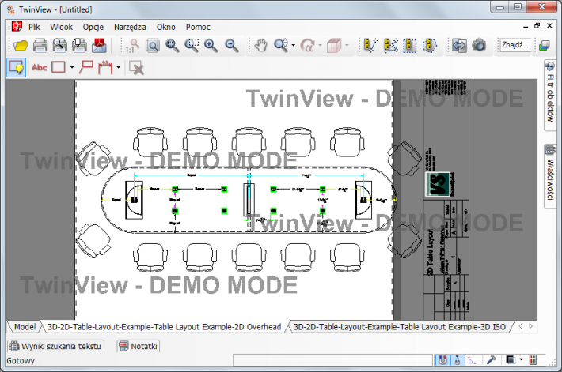
Task: Toggle the axis ortho status icon
Action: coord(472,360)
